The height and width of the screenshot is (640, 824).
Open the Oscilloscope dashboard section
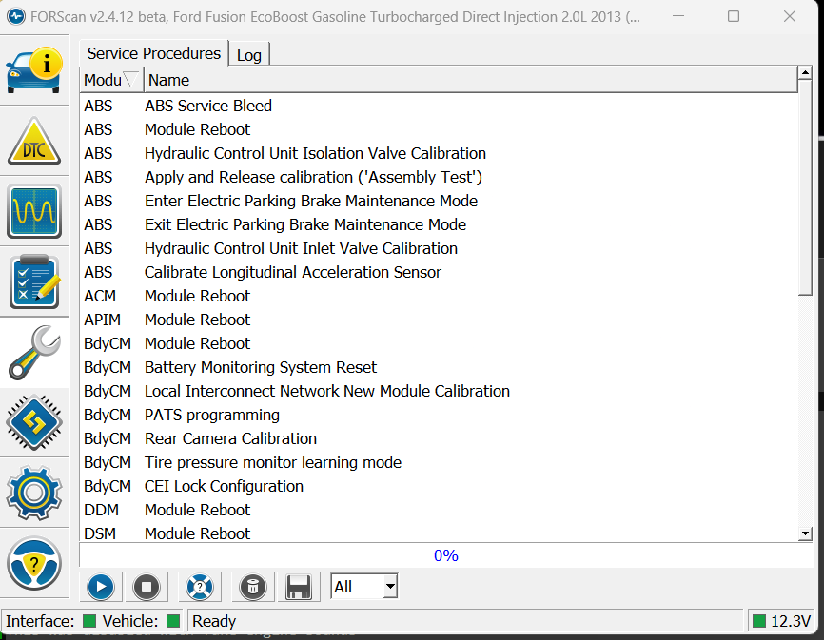[34, 211]
